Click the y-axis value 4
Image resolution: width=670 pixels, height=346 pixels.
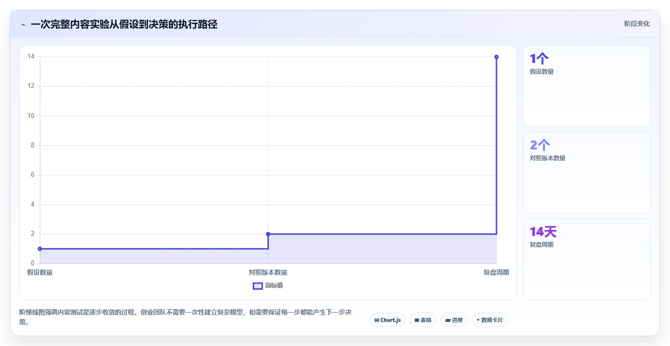click(32, 204)
